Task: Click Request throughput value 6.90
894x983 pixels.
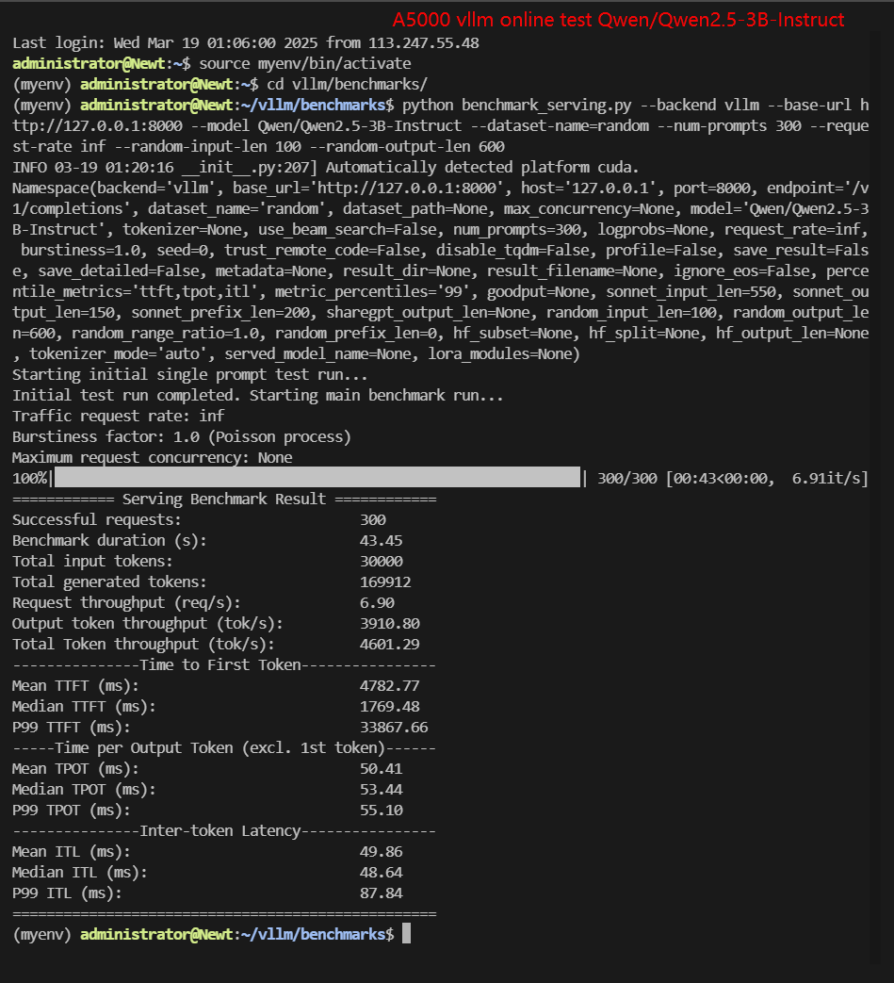Action: pos(377,602)
